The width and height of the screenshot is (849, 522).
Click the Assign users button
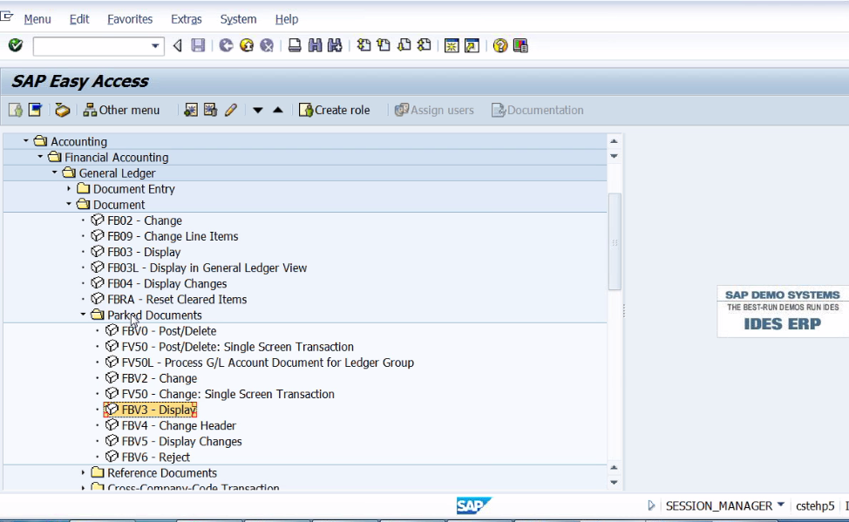pos(434,110)
